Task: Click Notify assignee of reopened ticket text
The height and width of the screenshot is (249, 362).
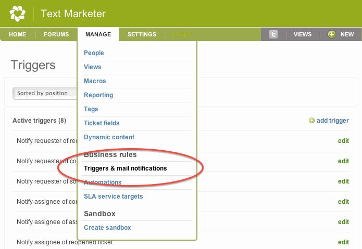Action: [x=65, y=242]
